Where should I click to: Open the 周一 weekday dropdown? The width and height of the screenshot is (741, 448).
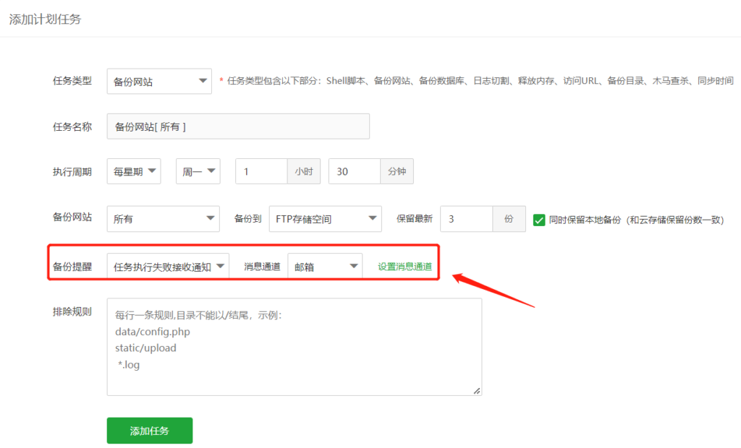198,171
